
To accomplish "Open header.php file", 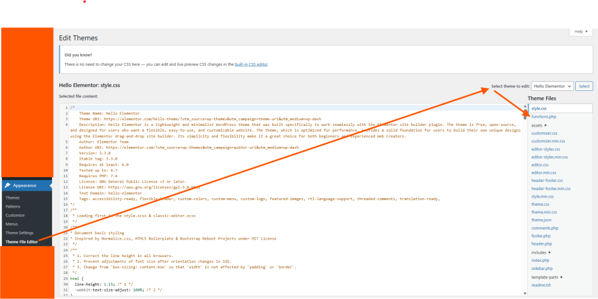I will pyautogui.click(x=541, y=244).
